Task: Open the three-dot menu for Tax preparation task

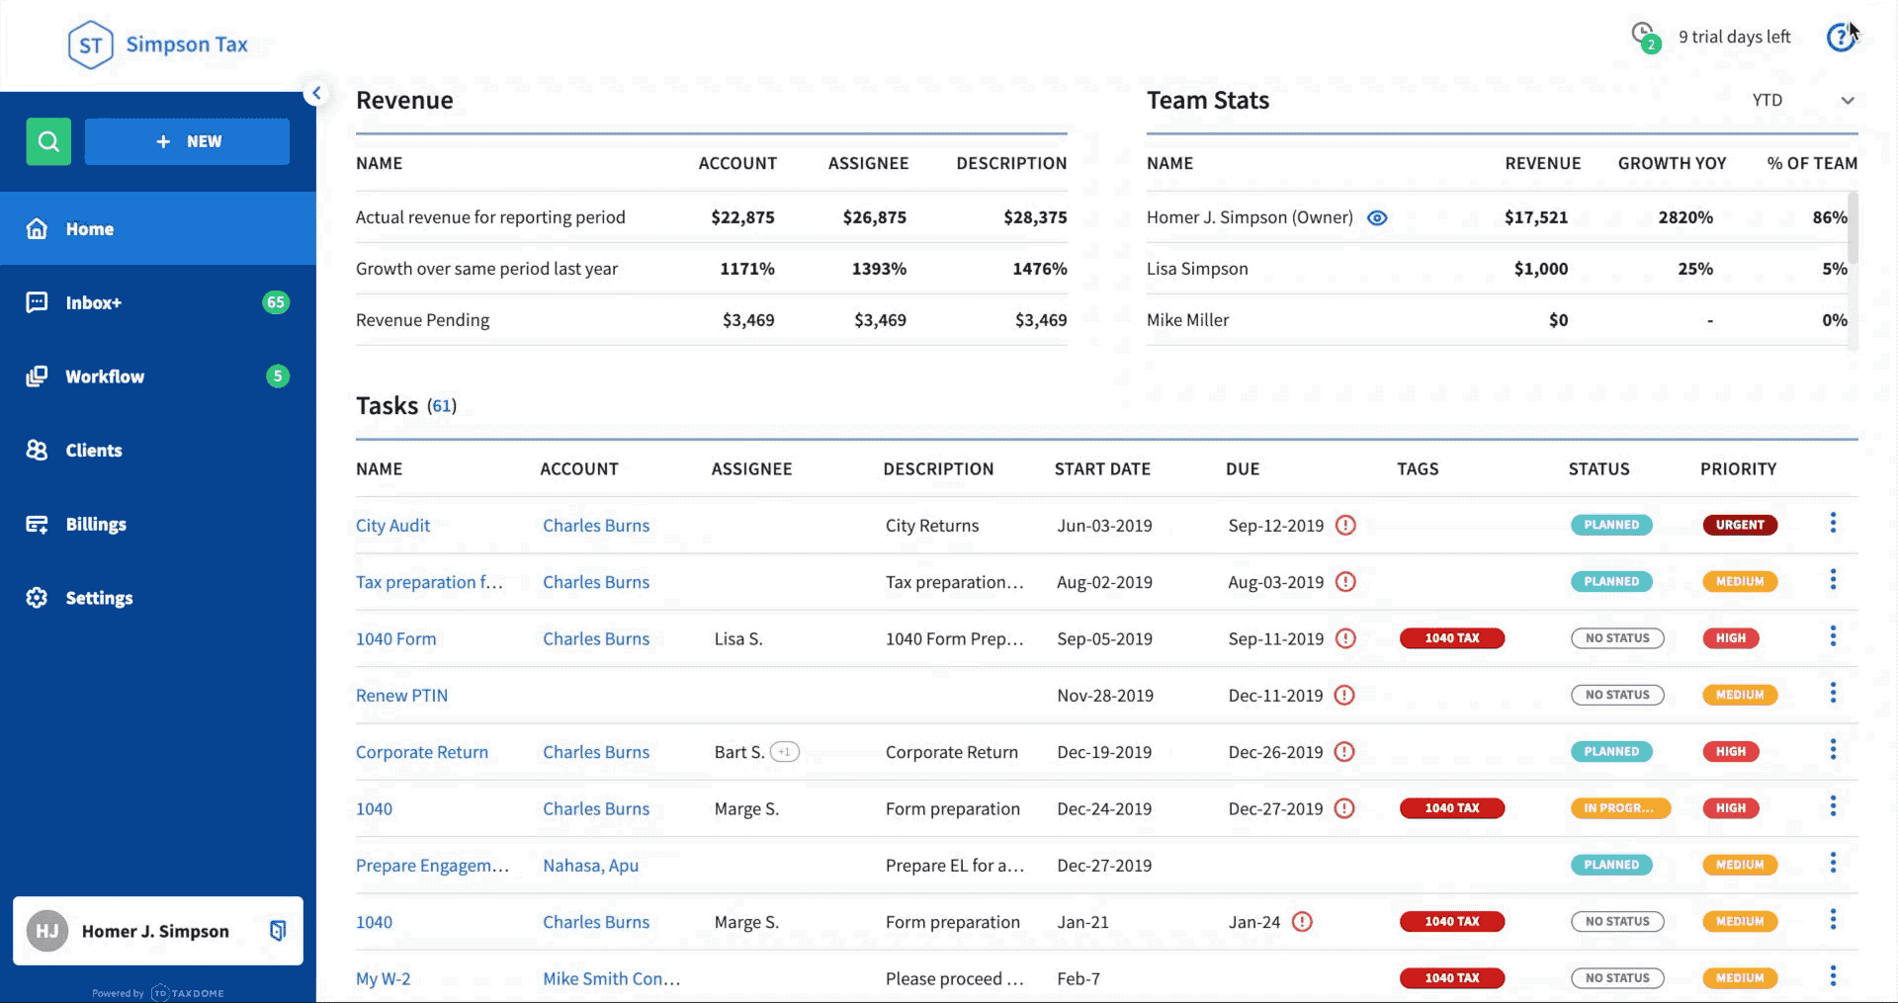Action: 1833,579
